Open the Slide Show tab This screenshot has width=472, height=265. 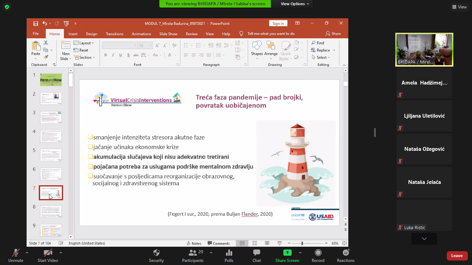pos(168,34)
